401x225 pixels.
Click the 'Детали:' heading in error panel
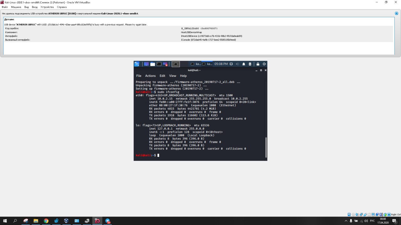tap(9, 19)
